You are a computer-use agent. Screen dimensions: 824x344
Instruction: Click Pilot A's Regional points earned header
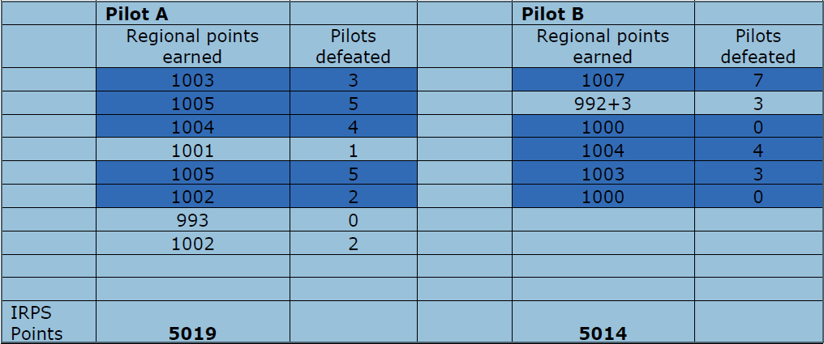(193, 46)
